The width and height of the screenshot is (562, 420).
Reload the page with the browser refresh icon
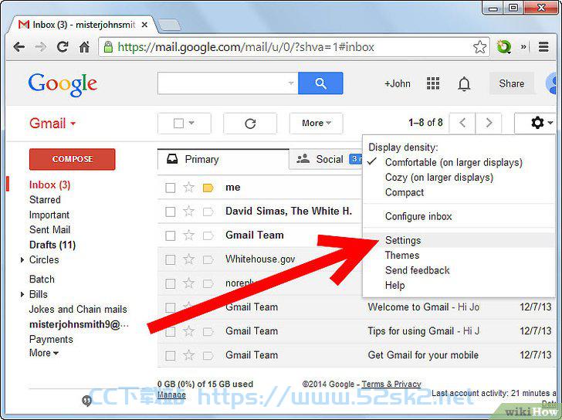(63, 47)
